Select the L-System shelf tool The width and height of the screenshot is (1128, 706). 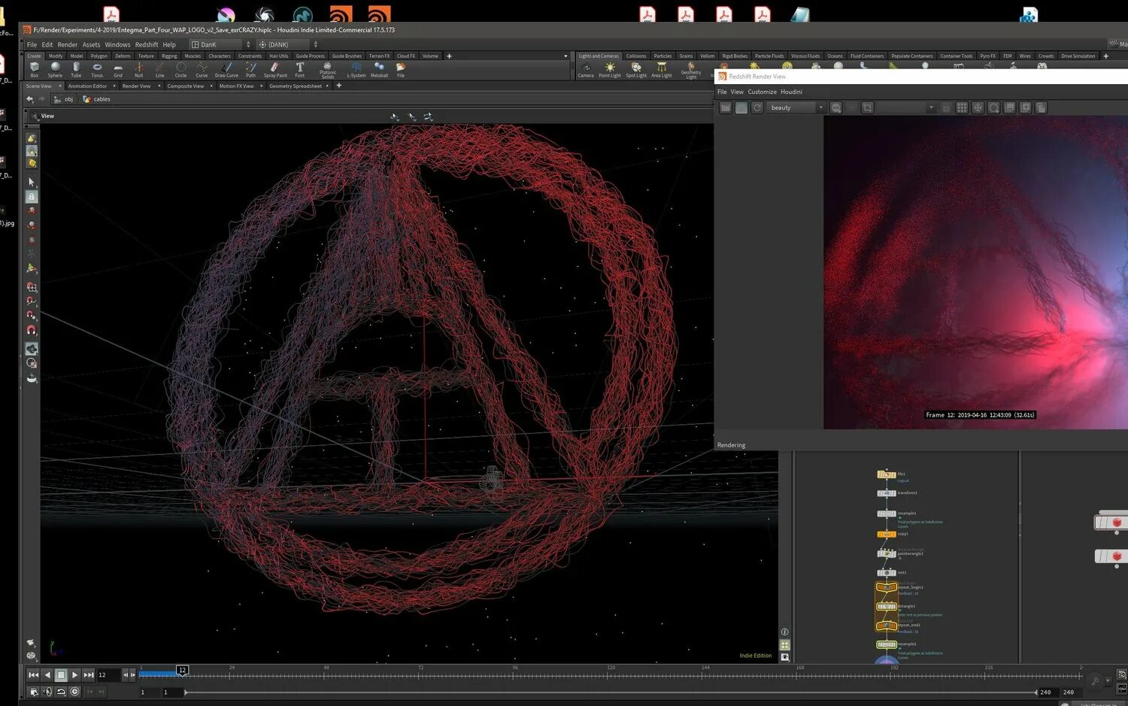(356, 69)
